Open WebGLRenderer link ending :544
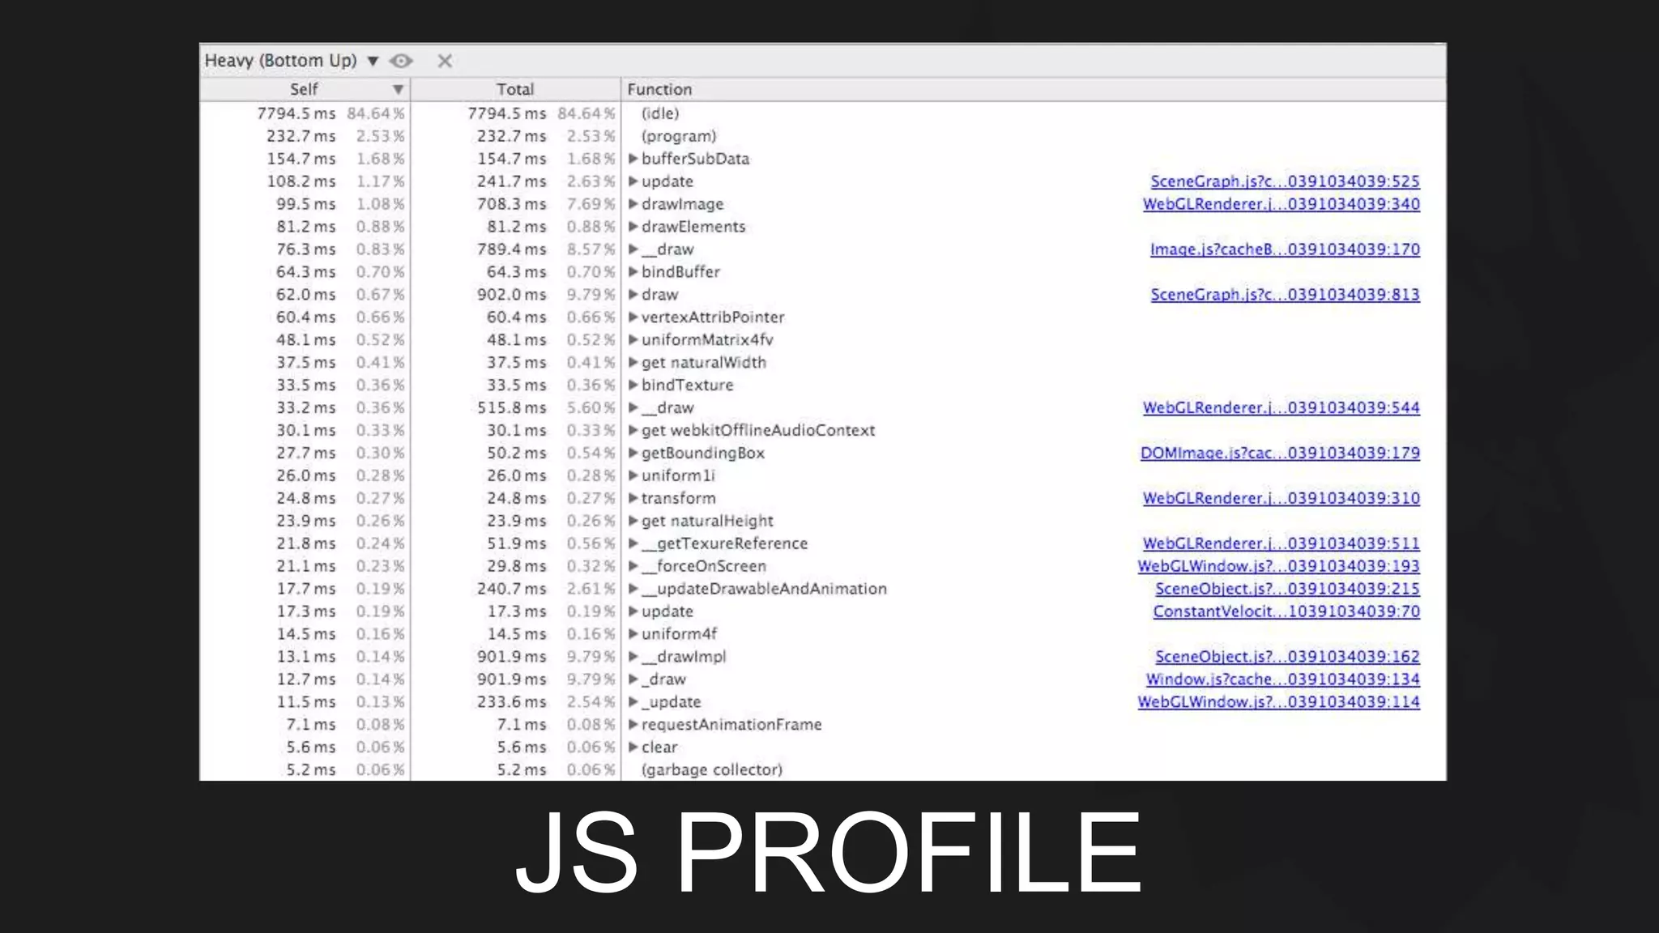This screenshot has height=933, width=1659. click(x=1282, y=408)
